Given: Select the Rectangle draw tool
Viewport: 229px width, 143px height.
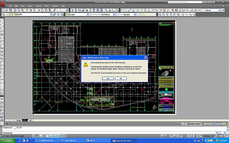Looking at the screenshot, I should tap(2, 41).
